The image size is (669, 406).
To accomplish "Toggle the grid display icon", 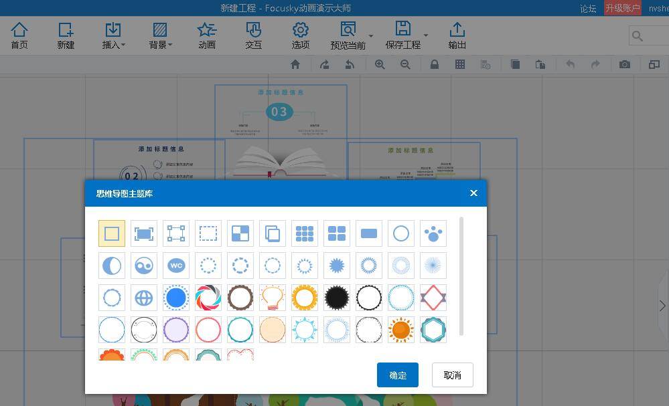I will coord(460,64).
